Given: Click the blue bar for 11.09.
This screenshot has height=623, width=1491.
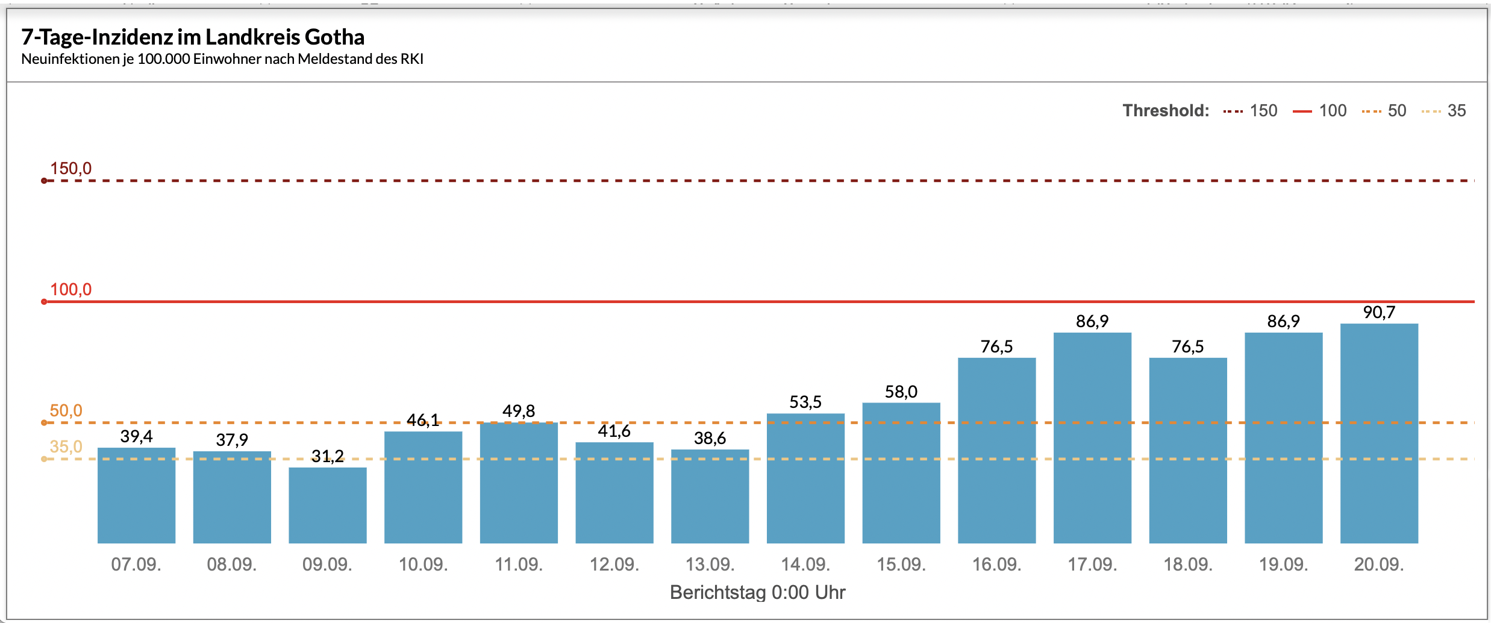Looking at the screenshot, I should coord(519,483).
